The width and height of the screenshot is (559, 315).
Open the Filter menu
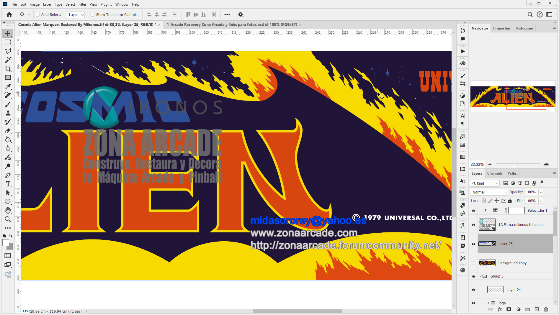click(x=82, y=4)
